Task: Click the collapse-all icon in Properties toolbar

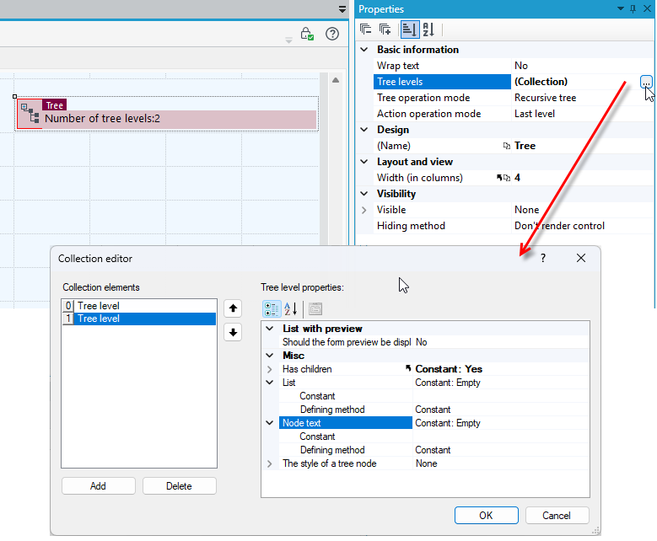Action: pyautogui.click(x=366, y=29)
